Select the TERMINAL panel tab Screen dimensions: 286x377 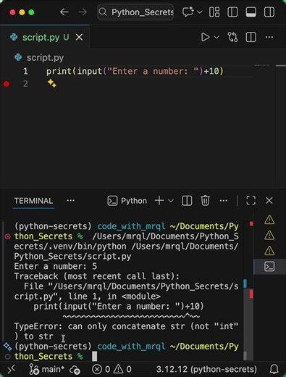33,201
